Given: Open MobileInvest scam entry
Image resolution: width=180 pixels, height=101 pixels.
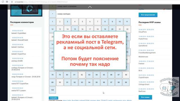Looking at the screenshot, I should (x=143, y=57).
